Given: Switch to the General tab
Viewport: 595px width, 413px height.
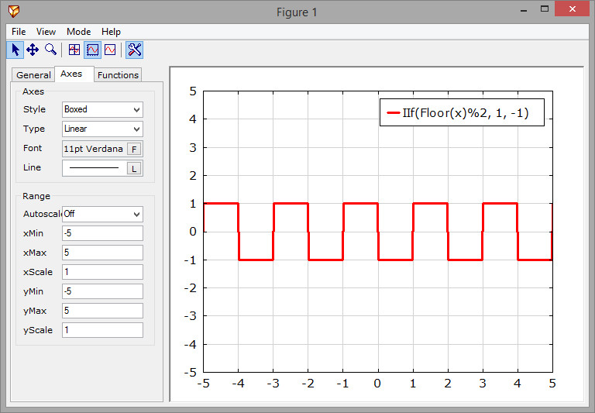Looking at the screenshot, I should [33, 75].
